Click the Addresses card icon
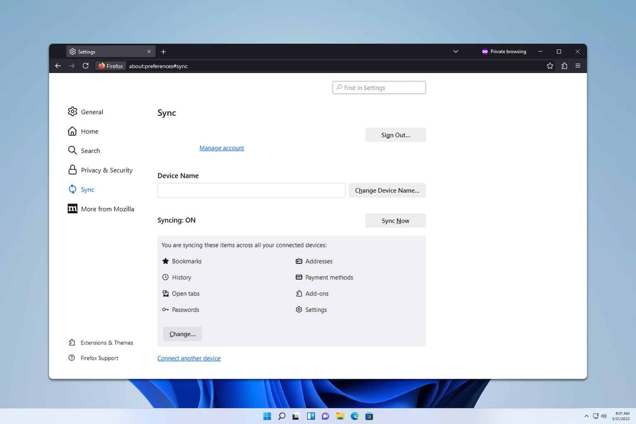The image size is (636, 424). [299, 261]
